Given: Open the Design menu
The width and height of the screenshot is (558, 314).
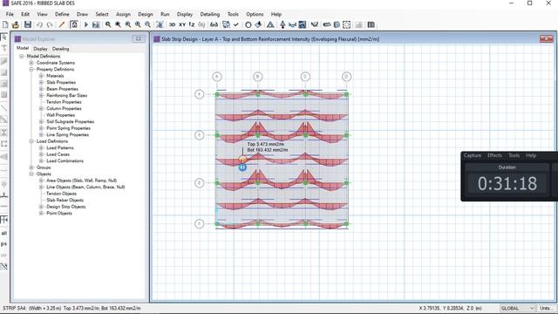Looking at the screenshot, I should coord(146,14).
